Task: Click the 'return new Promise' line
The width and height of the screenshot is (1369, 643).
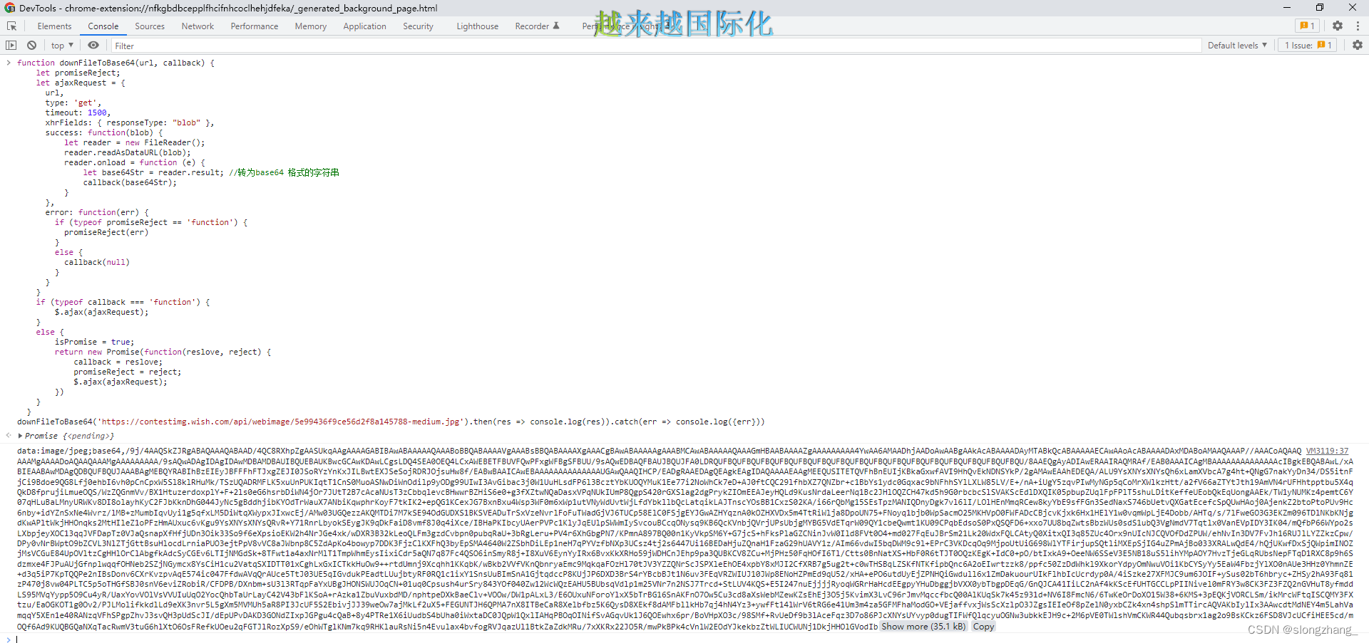Action: 163,352
